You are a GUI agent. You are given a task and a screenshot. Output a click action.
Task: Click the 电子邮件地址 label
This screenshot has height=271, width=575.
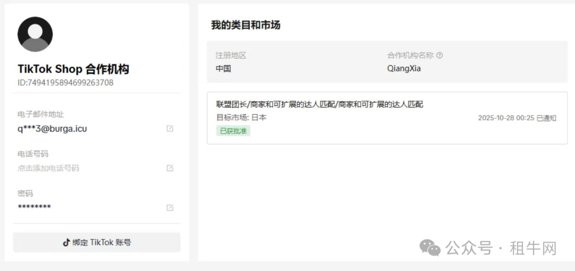coord(40,114)
